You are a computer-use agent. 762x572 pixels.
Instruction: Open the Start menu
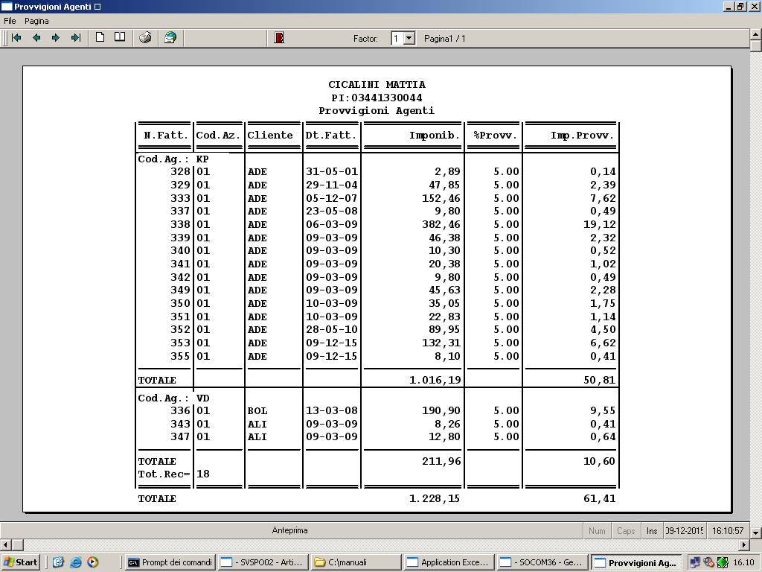click(20, 562)
